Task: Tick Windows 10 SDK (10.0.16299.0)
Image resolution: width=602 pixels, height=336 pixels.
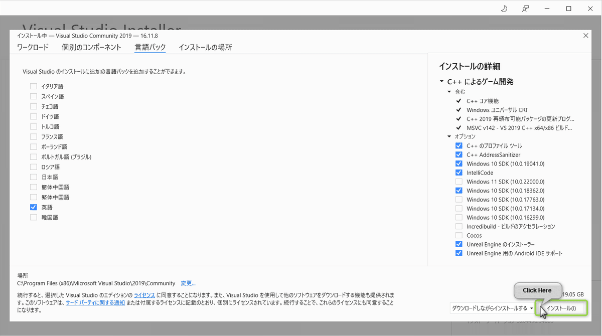Action: 459,217
